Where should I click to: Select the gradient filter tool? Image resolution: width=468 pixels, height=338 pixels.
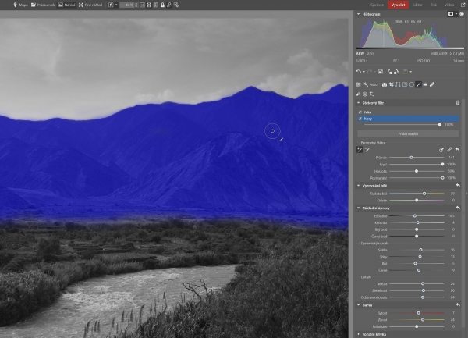coord(405,84)
